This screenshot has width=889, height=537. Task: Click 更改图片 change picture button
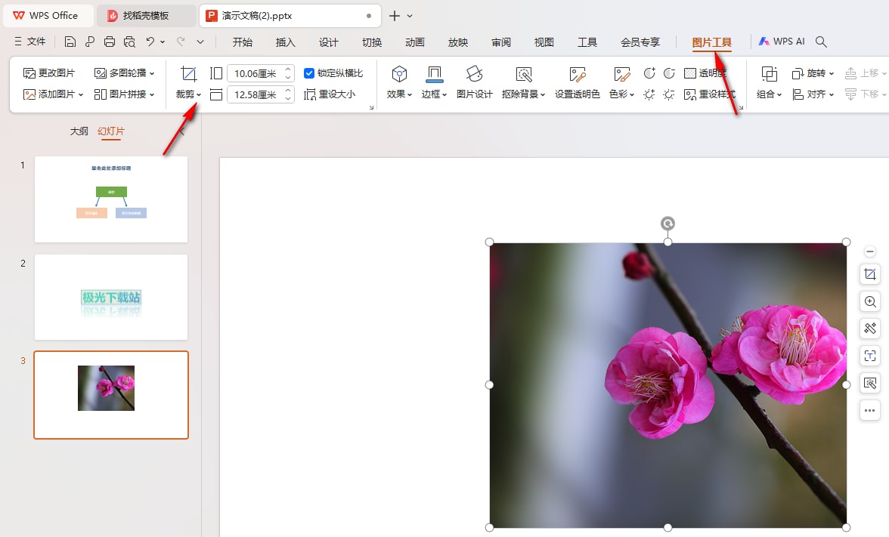pos(48,73)
